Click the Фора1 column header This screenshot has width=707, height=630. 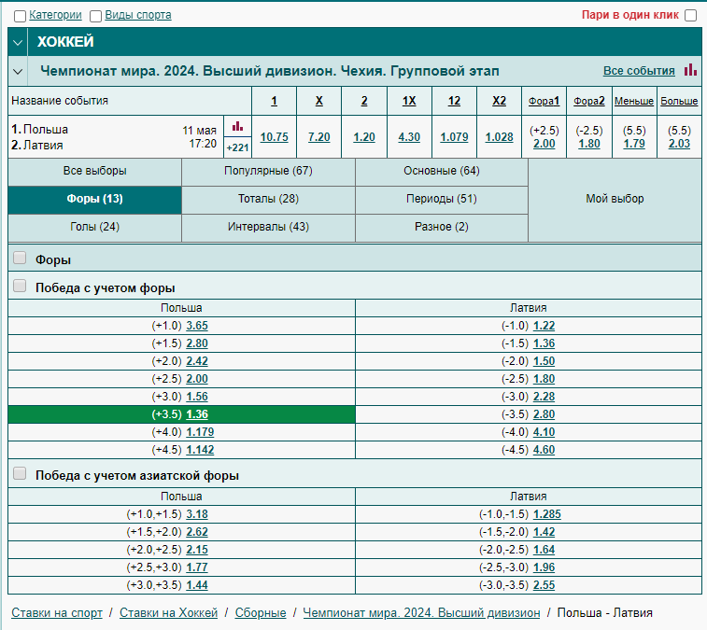[x=544, y=101]
